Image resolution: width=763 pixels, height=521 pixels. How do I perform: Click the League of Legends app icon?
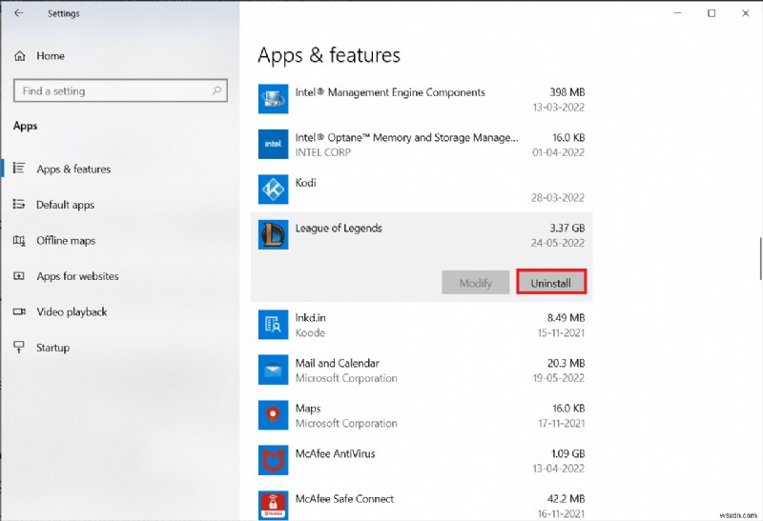[x=274, y=234]
